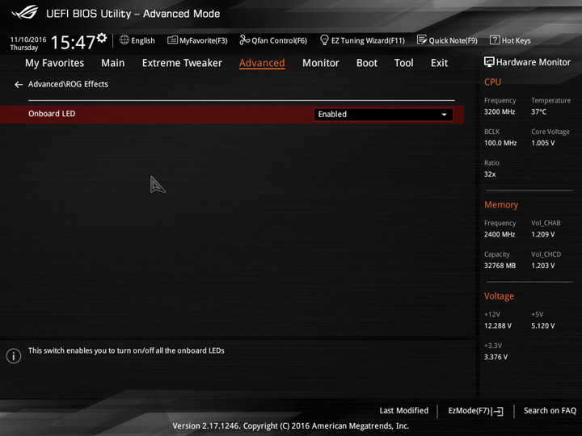This screenshot has width=582, height=436.
Task: Open the Onboard LED dropdown arrow
Action: click(x=444, y=115)
